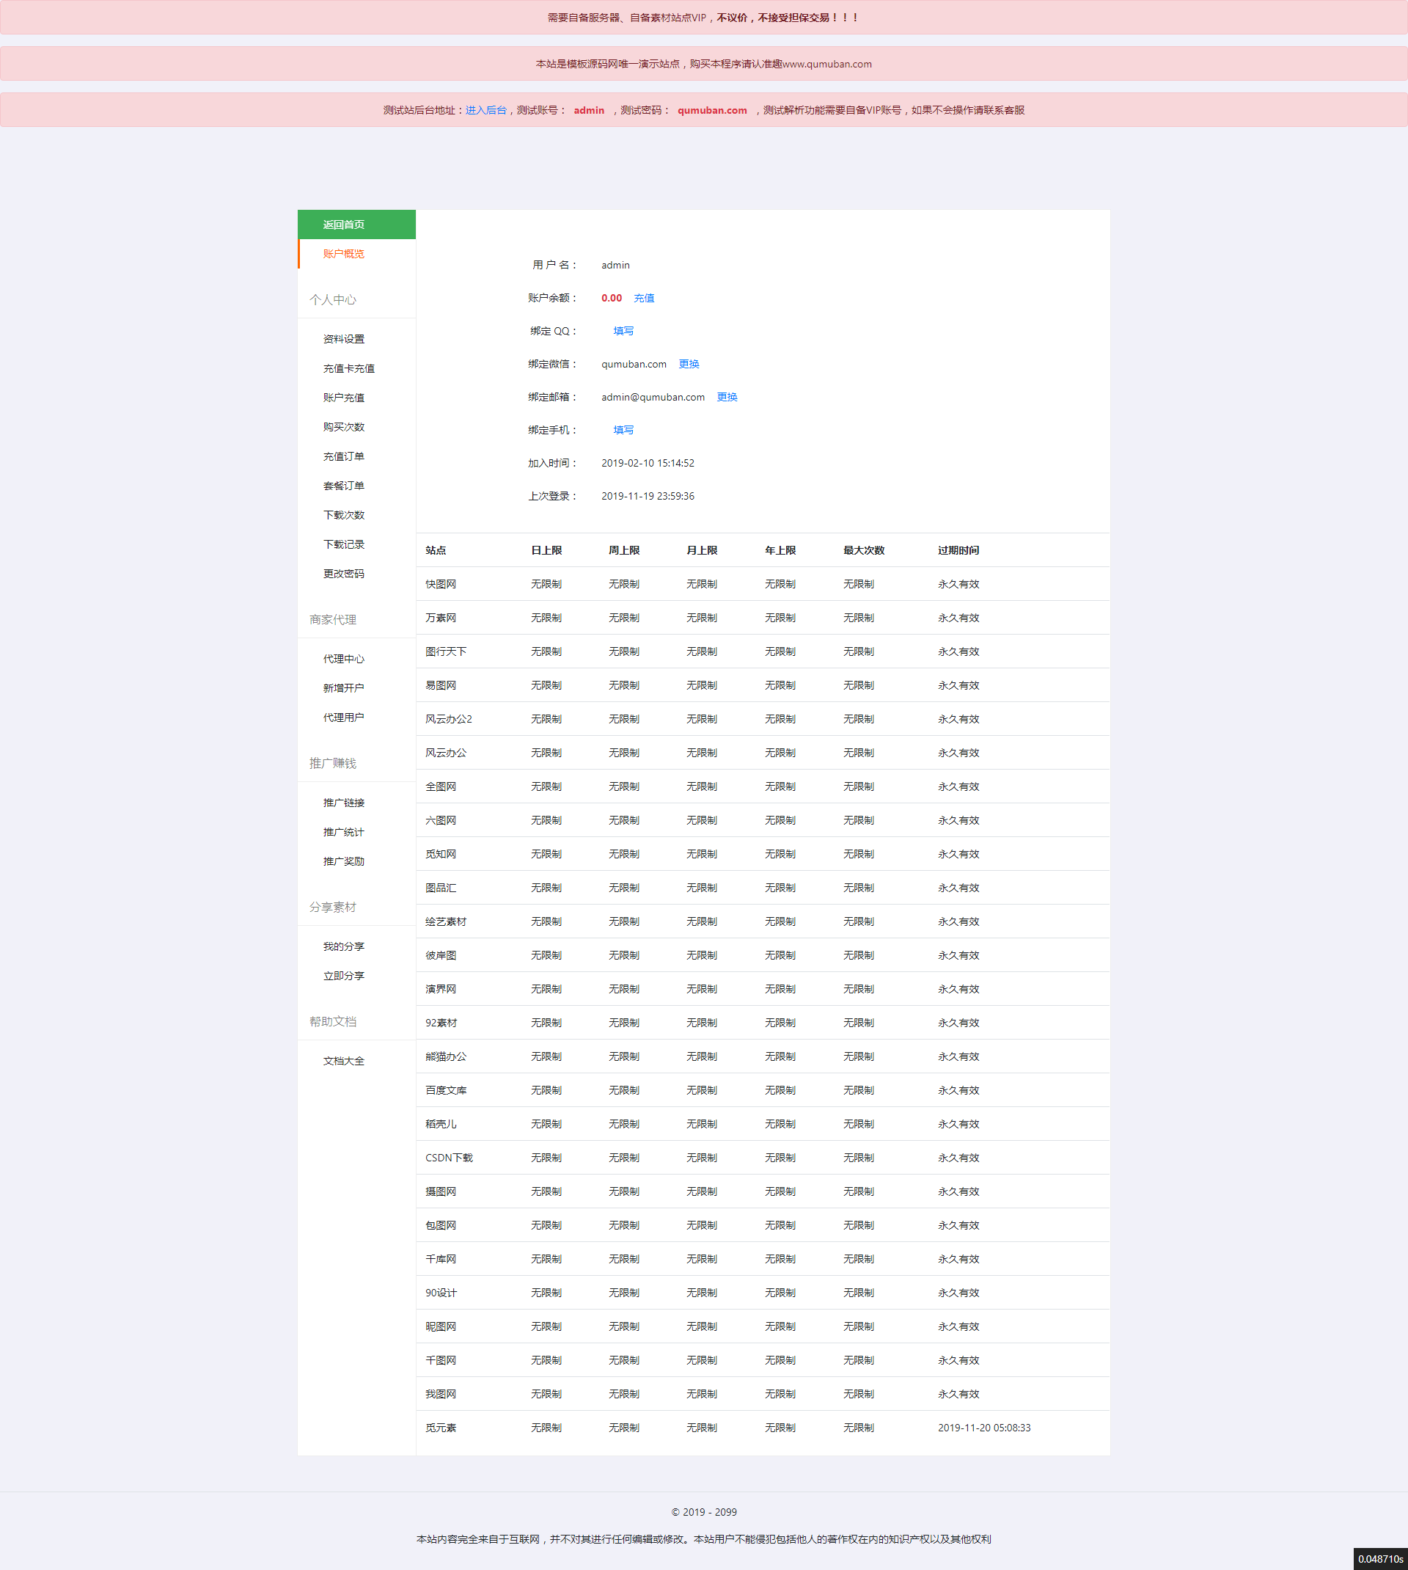Click the 返回首页 green menu item
The height and width of the screenshot is (1570, 1408).
click(356, 224)
